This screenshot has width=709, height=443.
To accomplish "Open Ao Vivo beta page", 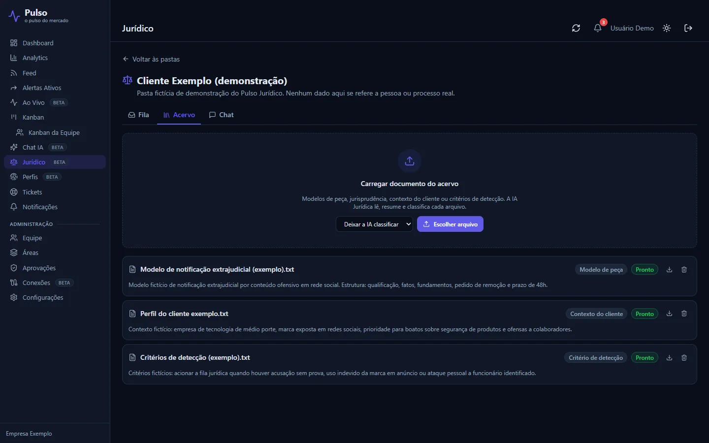I will click(55, 102).
